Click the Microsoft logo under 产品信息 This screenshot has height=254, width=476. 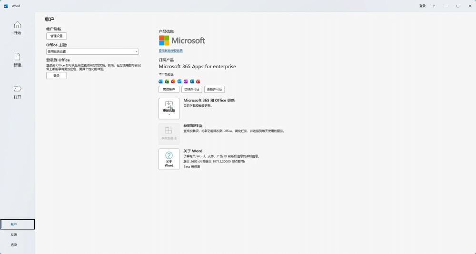[x=182, y=41]
